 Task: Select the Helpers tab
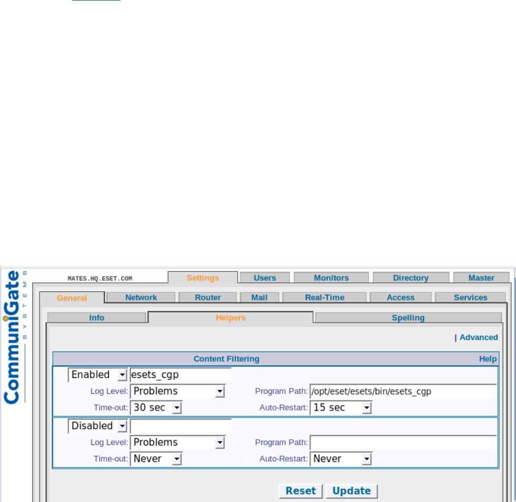pos(230,317)
